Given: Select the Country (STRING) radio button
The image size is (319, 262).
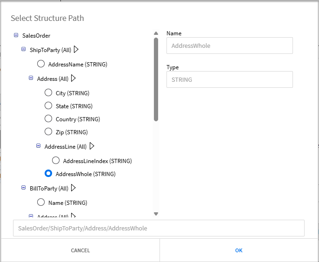Looking at the screenshot, I should (x=48, y=119).
